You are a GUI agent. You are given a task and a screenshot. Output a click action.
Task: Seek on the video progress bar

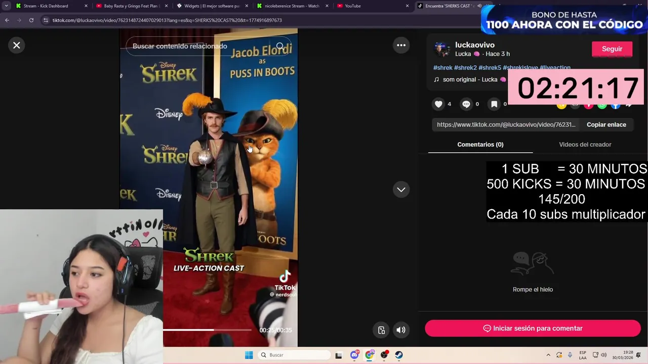(207, 330)
